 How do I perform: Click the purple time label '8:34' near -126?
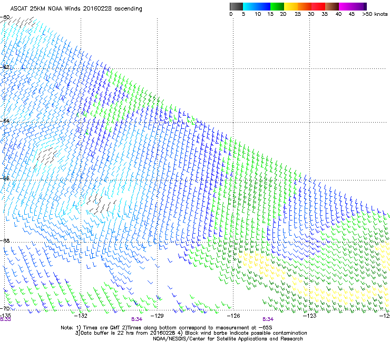[268, 319]
